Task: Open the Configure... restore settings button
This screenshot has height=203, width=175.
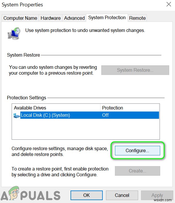Action: point(137,150)
